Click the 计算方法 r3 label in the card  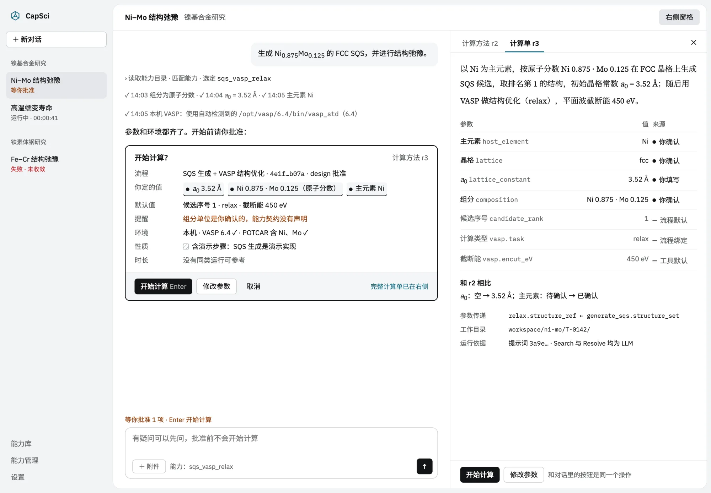(x=410, y=158)
